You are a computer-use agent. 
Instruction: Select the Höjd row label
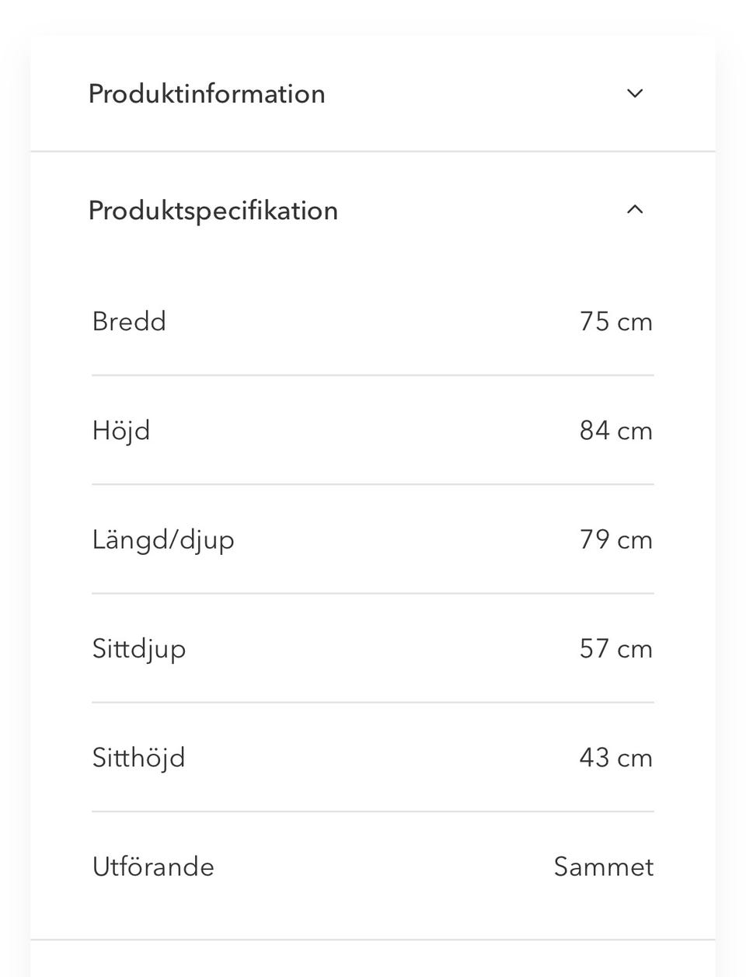[x=121, y=431]
